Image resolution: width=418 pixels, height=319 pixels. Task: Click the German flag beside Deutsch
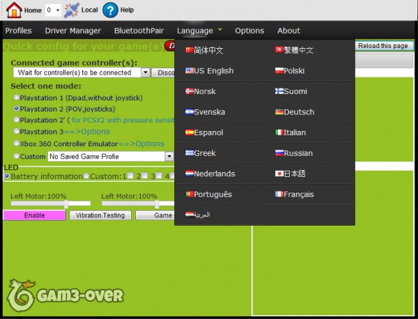(x=279, y=112)
